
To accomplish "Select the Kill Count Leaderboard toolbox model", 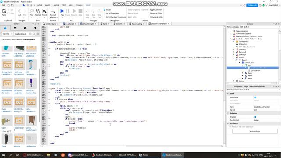I will pos(19,86).
